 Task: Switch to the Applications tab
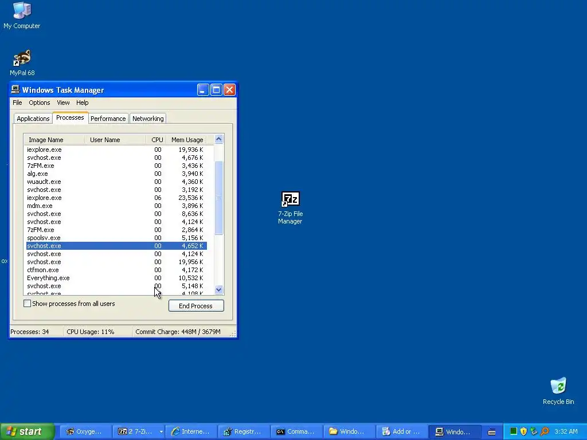click(33, 119)
